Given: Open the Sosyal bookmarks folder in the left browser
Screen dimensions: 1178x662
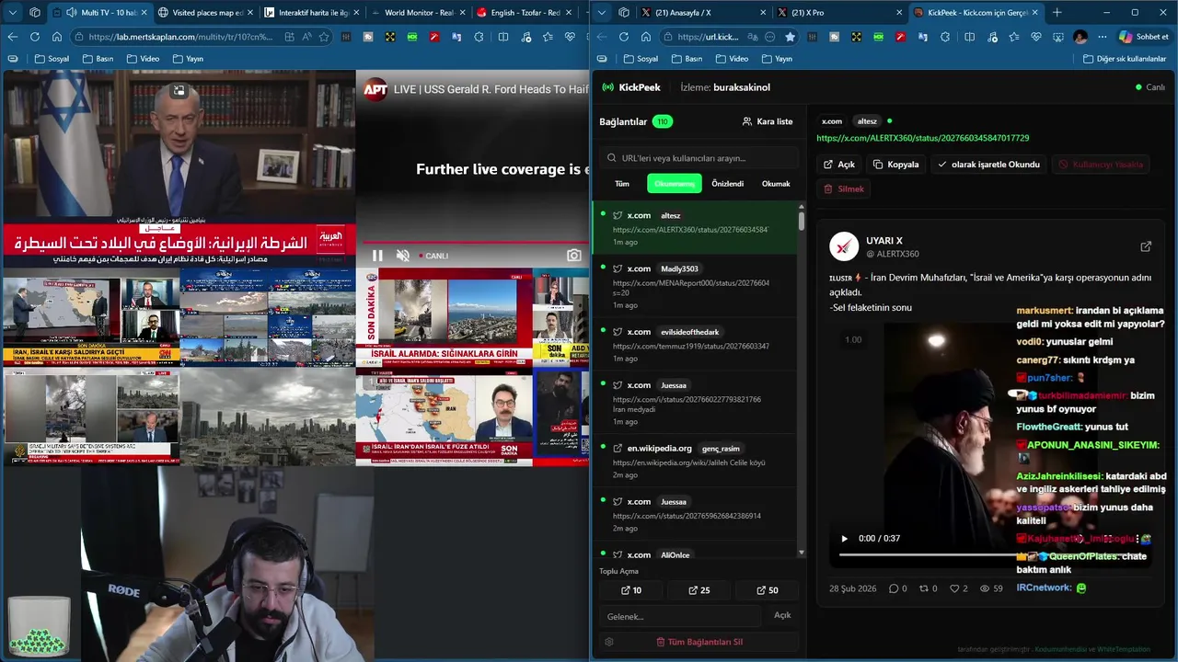Looking at the screenshot, I should click(52, 58).
